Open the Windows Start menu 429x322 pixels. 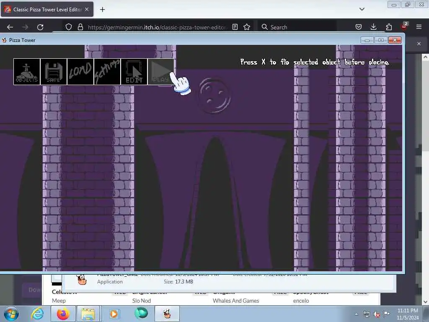[11, 314]
